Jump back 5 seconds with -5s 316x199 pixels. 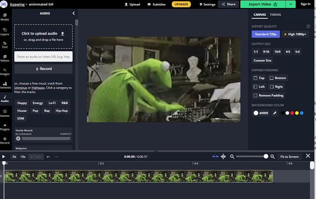pyautogui.click(x=14, y=157)
